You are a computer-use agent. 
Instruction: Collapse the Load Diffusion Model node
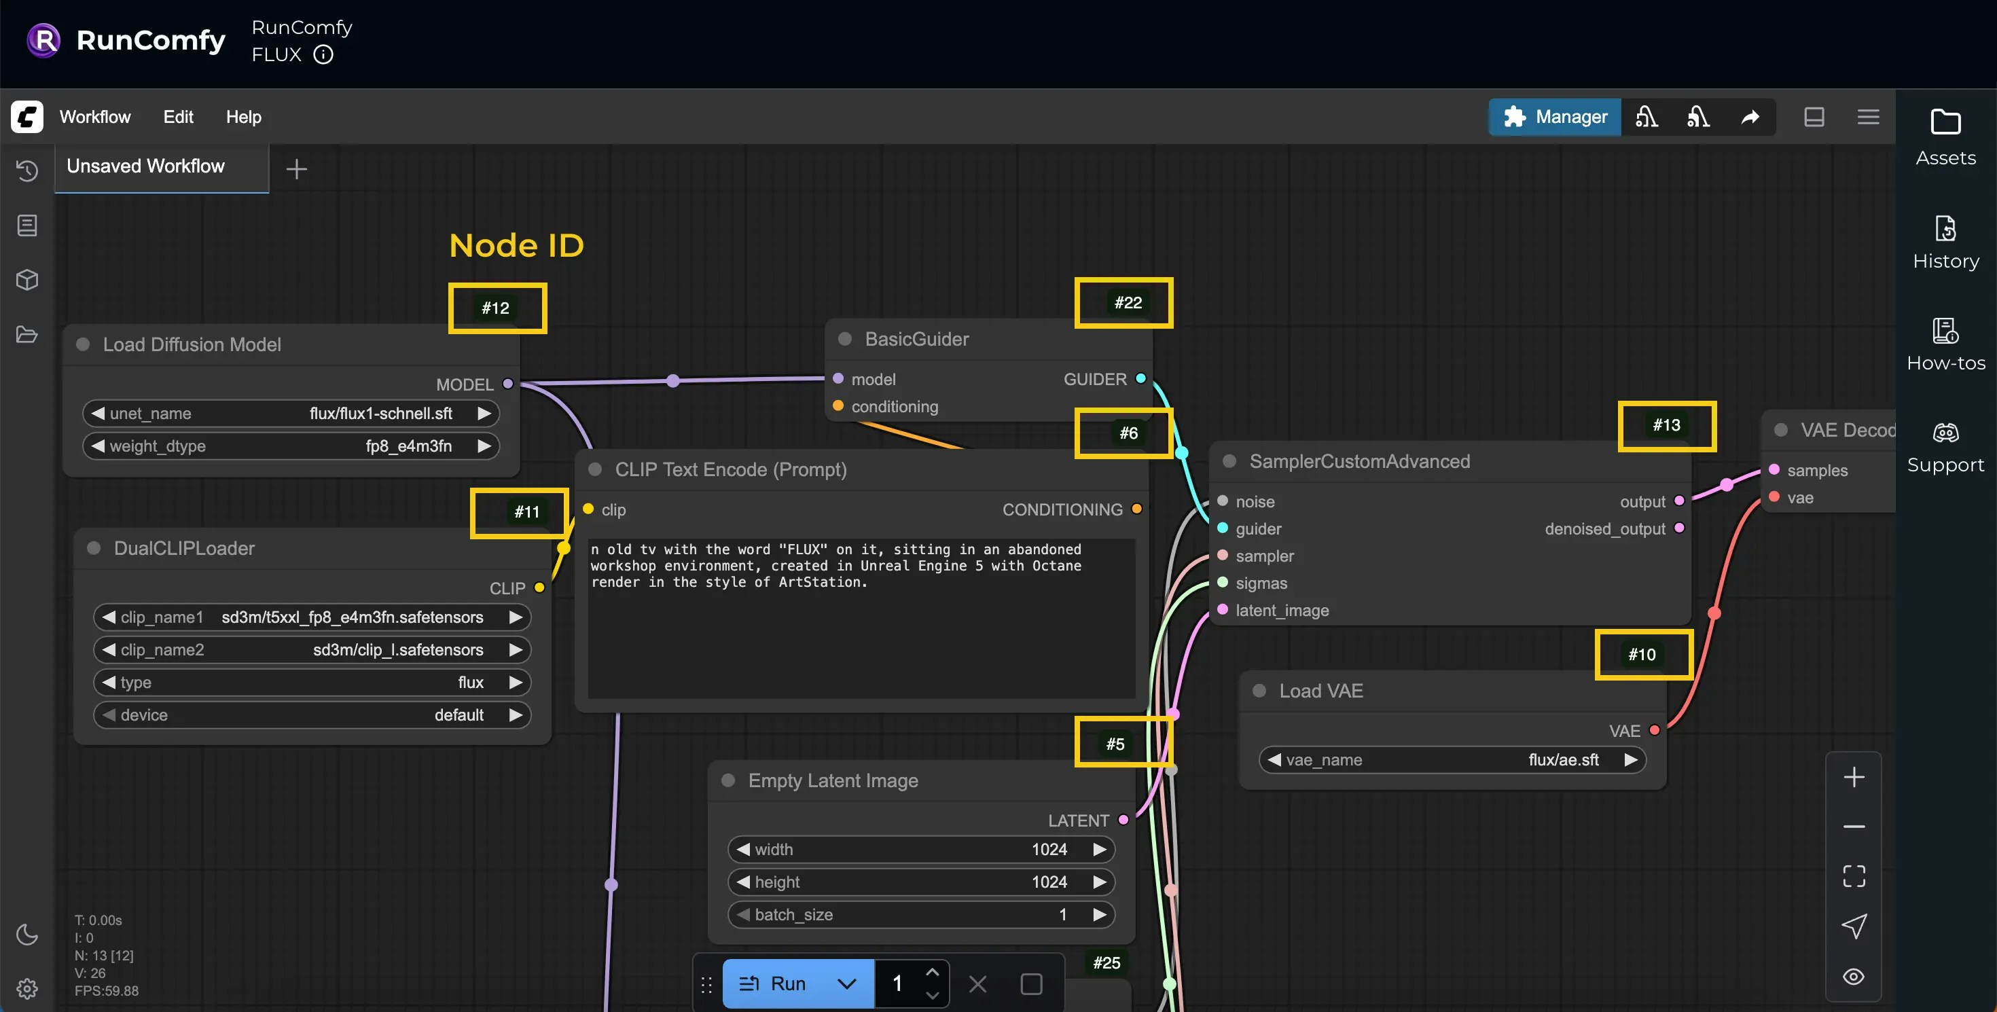pos(82,345)
